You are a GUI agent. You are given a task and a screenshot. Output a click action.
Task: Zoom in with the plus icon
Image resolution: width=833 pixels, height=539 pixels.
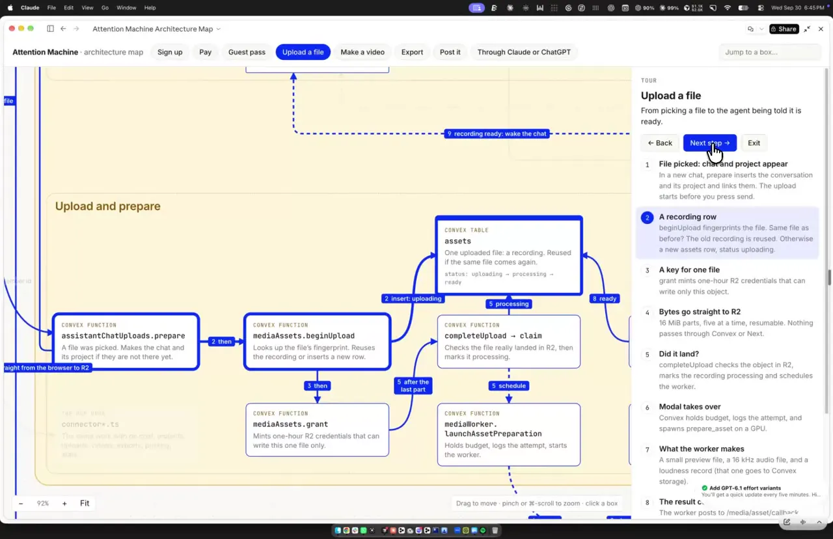(x=64, y=503)
